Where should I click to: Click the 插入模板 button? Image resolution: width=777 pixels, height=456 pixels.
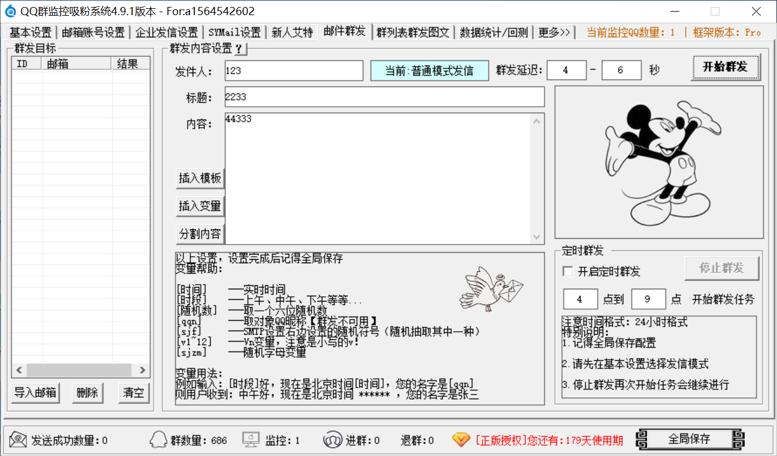pyautogui.click(x=200, y=178)
